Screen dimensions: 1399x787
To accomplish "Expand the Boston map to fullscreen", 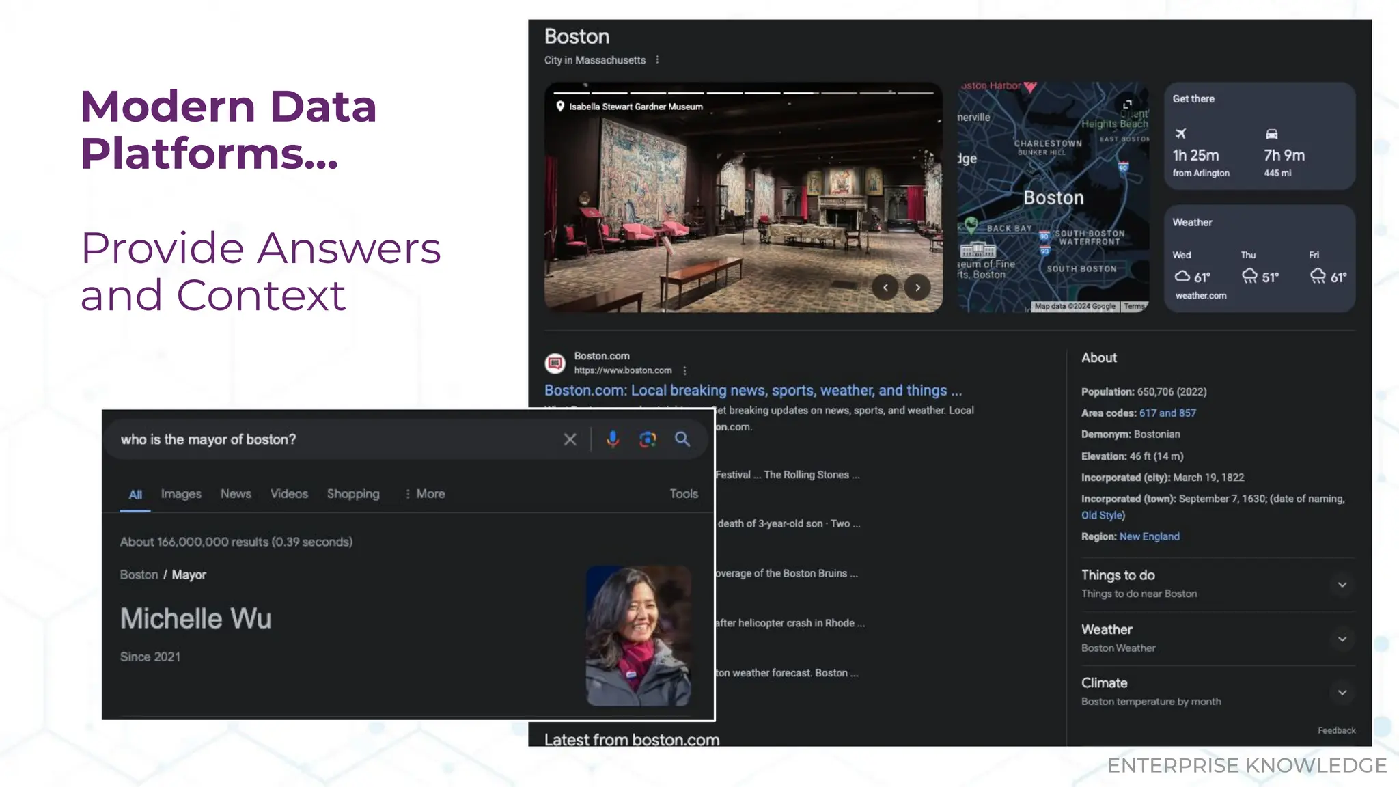I will click(1127, 105).
